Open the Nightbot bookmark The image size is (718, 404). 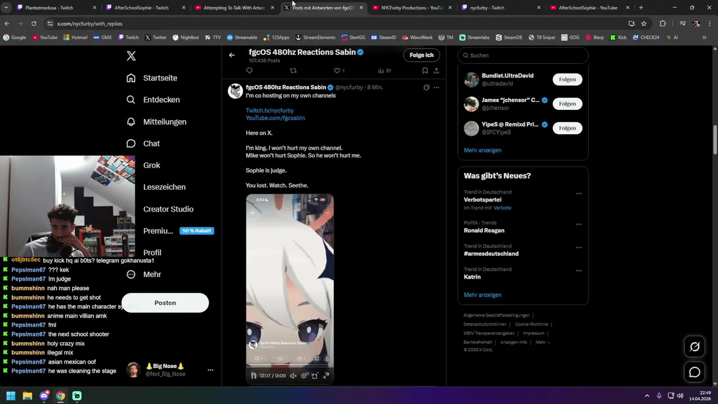(185, 38)
